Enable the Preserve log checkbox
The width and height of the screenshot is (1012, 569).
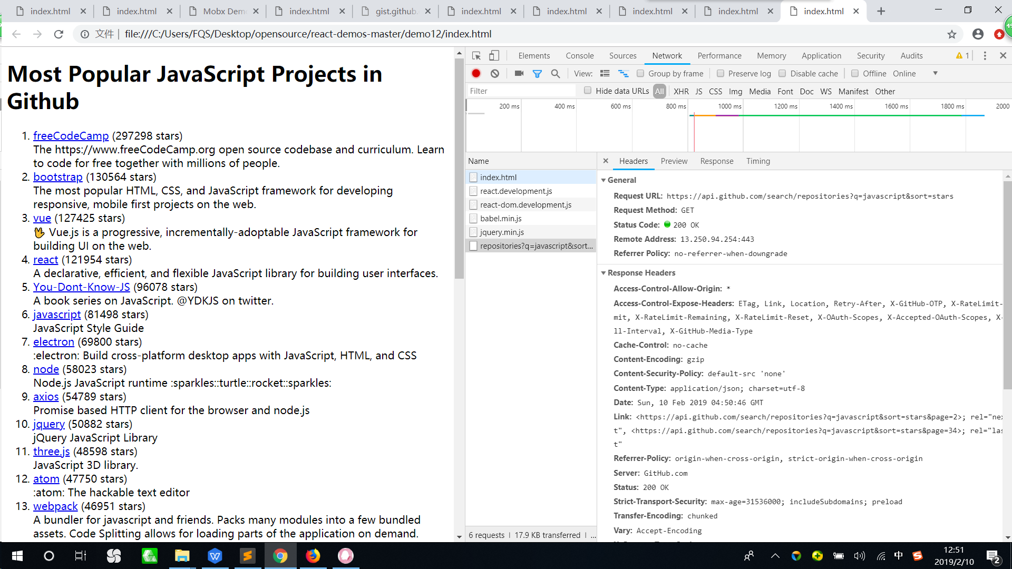point(721,74)
